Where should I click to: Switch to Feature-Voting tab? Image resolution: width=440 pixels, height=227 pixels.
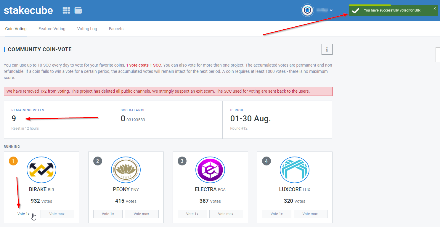(x=52, y=29)
